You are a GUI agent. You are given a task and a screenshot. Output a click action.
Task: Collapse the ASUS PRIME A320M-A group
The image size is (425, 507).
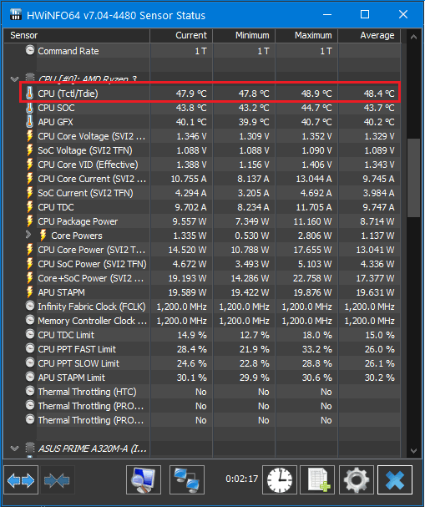click(x=14, y=449)
